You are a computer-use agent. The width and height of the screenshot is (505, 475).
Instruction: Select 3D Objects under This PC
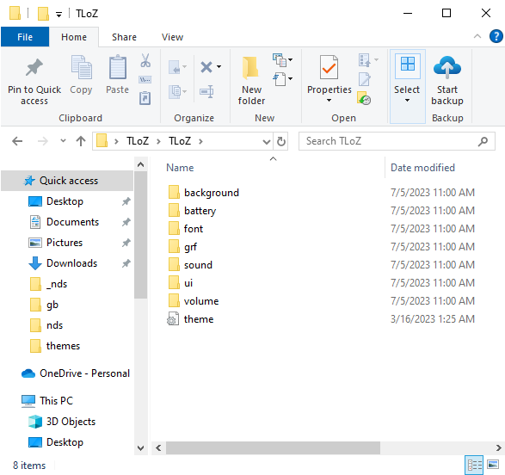click(x=71, y=422)
